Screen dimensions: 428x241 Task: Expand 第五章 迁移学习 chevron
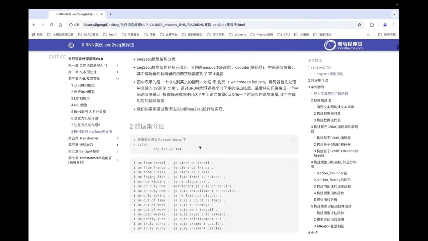(x=117, y=145)
